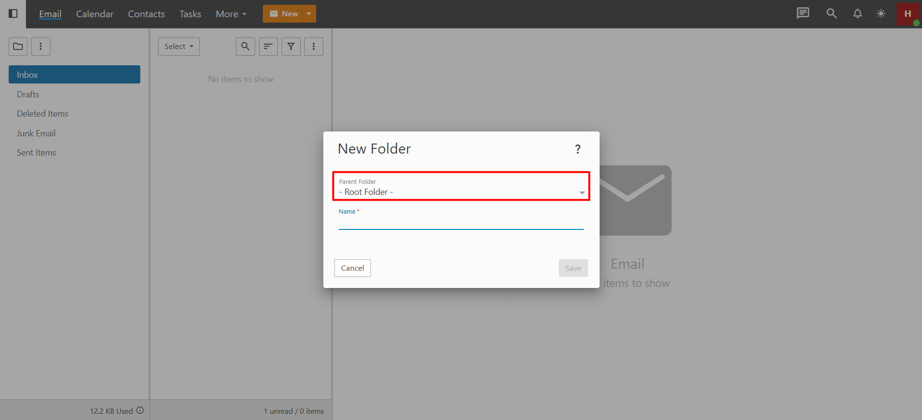This screenshot has height=420, width=922.
Task: Open the Select dropdown
Action: 179,47
